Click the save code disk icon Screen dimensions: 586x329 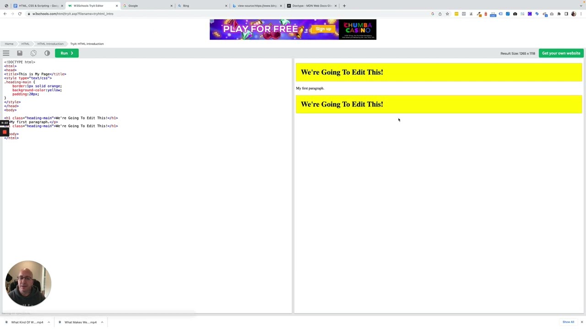pyautogui.click(x=20, y=53)
